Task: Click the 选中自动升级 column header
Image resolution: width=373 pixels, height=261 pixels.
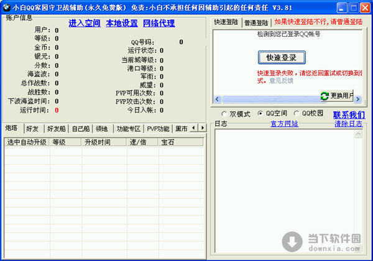Action: [x=27, y=142]
